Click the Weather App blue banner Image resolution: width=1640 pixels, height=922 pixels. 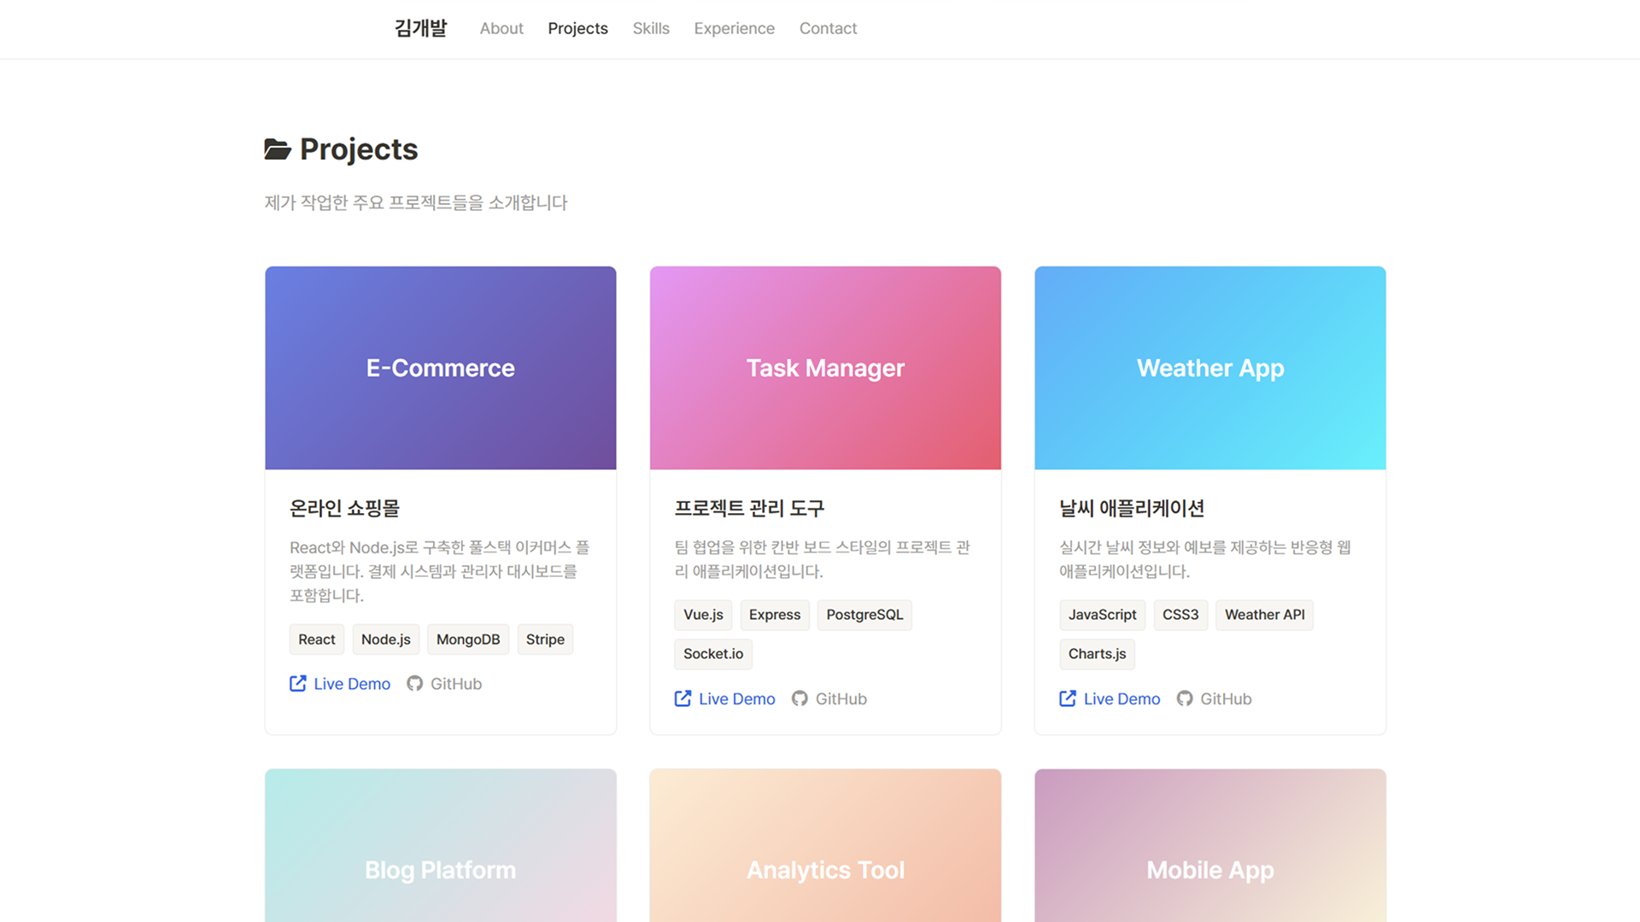[1209, 368]
